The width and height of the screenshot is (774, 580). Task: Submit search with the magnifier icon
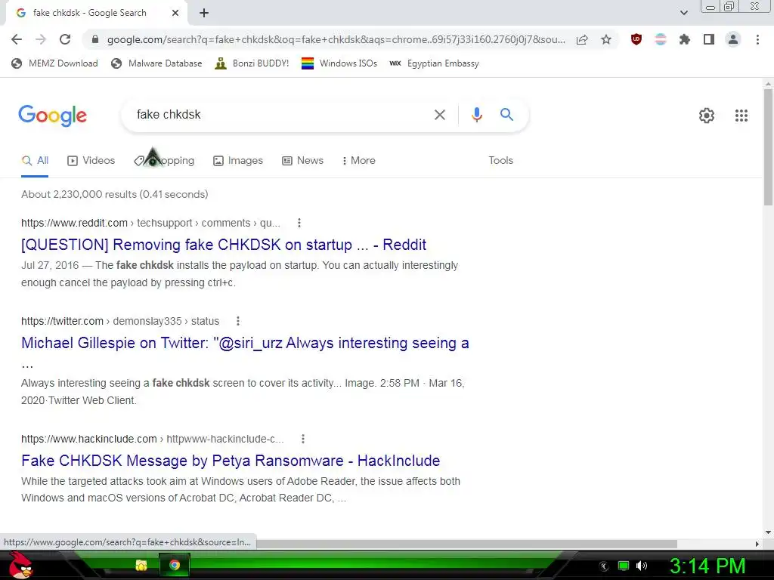click(x=506, y=115)
